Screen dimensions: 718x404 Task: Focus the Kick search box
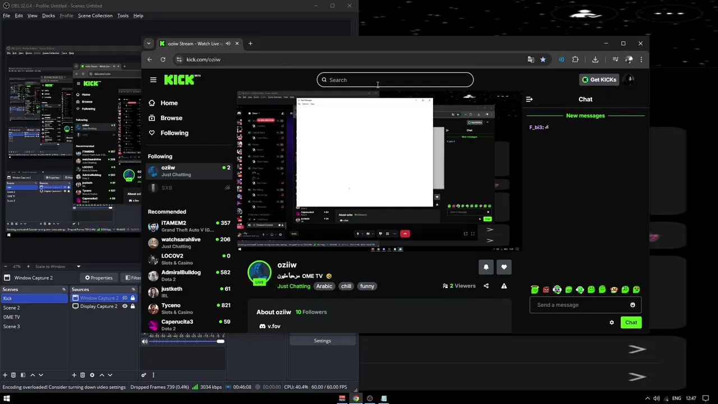[x=395, y=80]
